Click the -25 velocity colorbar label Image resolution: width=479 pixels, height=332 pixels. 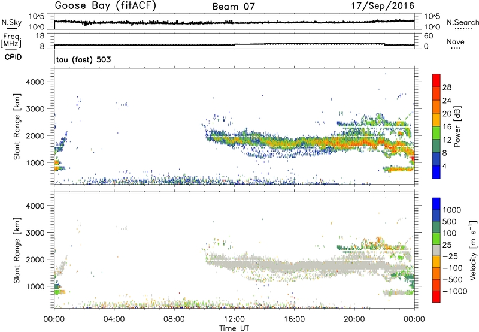[x=450, y=256]
